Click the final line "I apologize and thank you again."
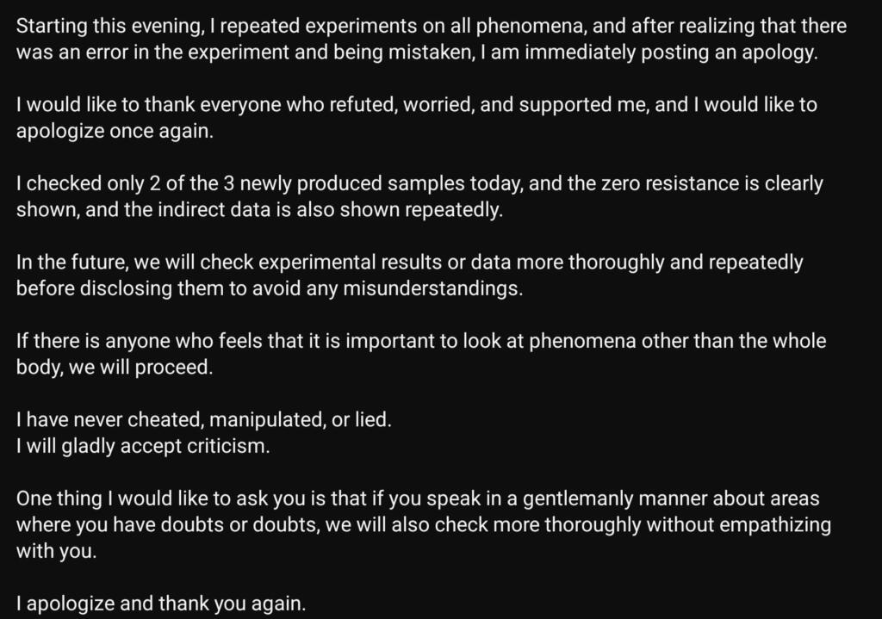Screen dimensions: 882x619 click(x=161, y=604)
